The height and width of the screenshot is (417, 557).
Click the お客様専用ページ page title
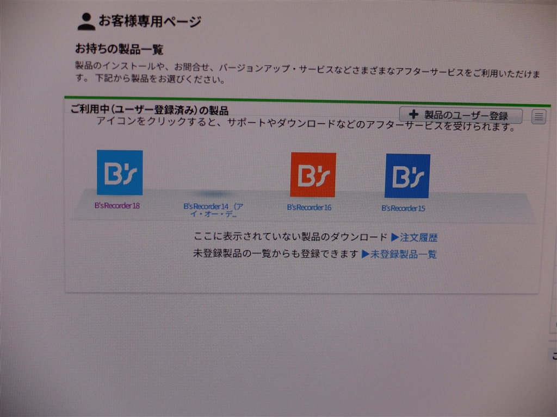click(x=150, y=21)
